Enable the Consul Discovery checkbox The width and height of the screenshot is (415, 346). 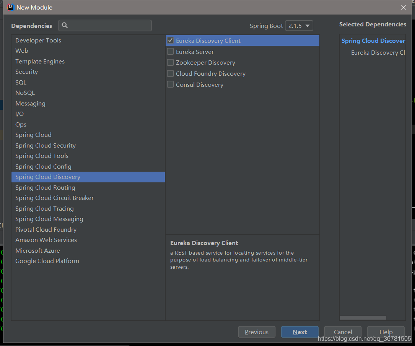(x=171, y=84)
